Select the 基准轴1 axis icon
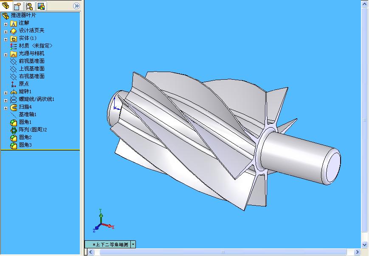This screenshot has width=369, height=256. (x=14, y=115)
